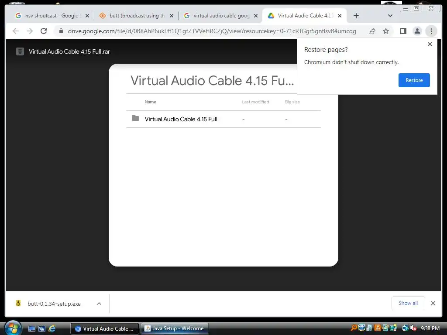Close the 'nsv shoutcast' tab

click(87, 16)
